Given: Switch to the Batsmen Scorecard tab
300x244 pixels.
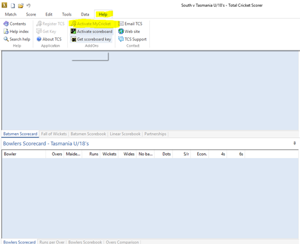Looking at the screenshot, I should pyautogui.click(x=21, y=134).
